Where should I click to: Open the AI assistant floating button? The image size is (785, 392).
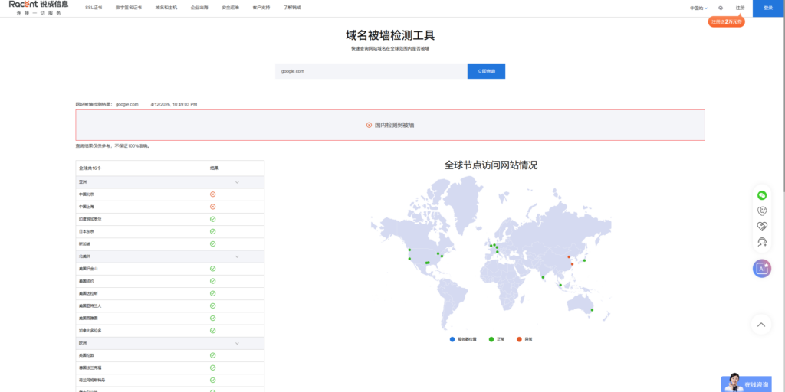(x=761, y=268)
